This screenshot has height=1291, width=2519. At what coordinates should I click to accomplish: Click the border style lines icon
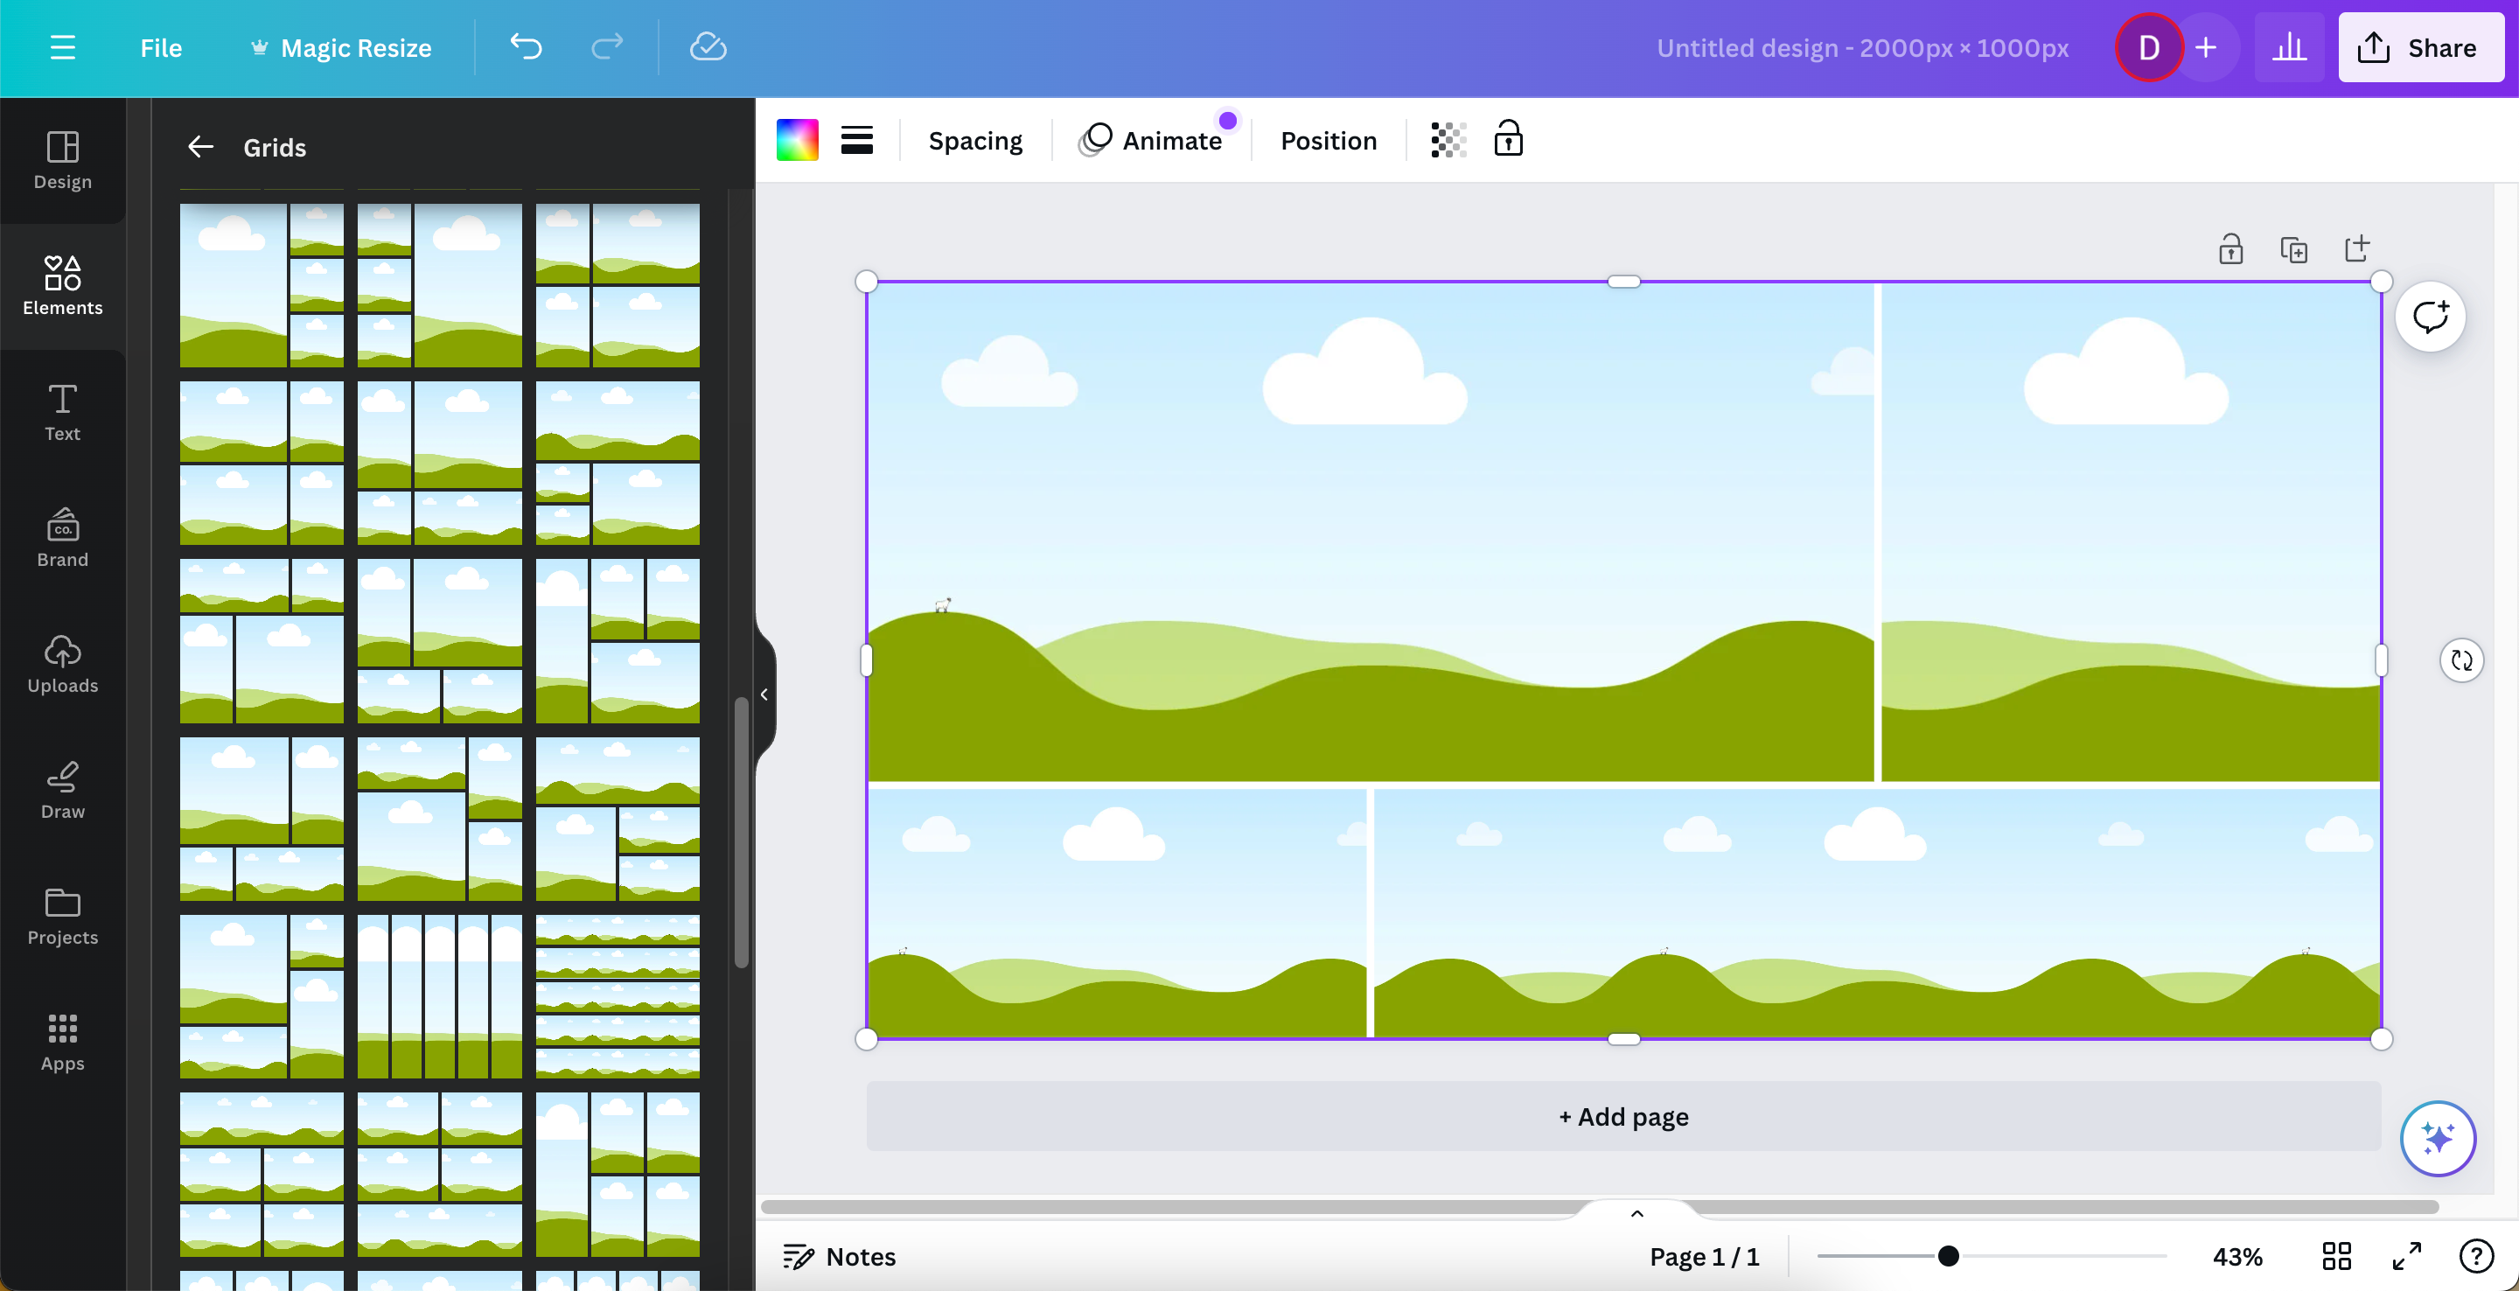(x=856, y=141)
